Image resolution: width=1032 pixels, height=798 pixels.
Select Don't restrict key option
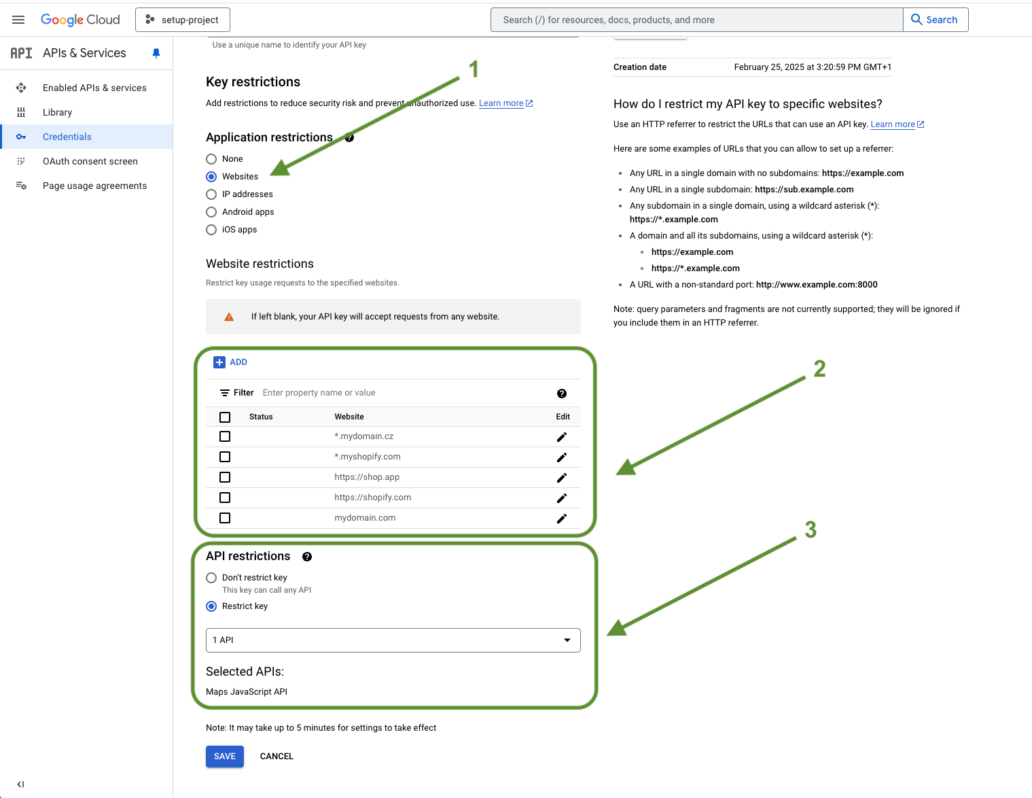point(211,578)
